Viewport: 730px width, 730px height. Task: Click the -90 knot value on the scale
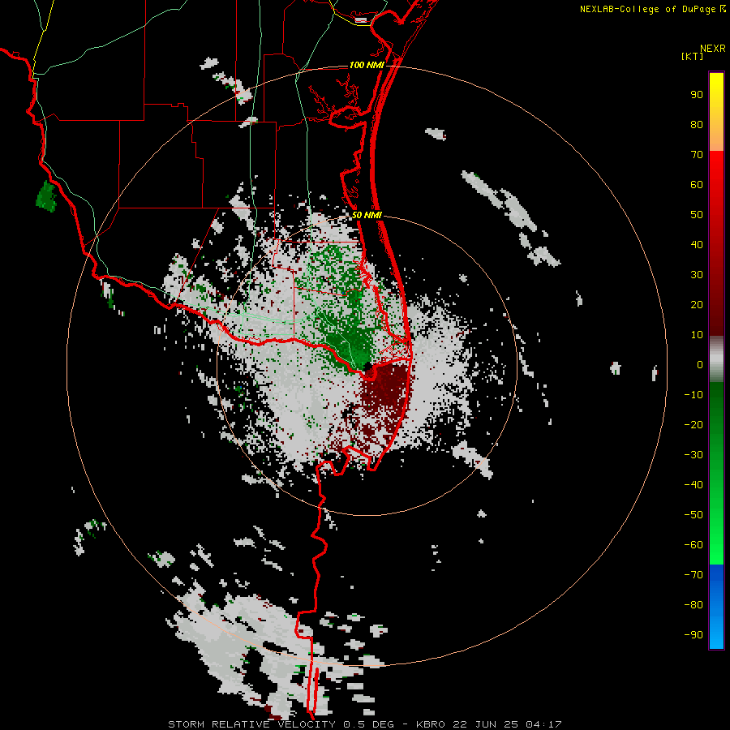693,634
